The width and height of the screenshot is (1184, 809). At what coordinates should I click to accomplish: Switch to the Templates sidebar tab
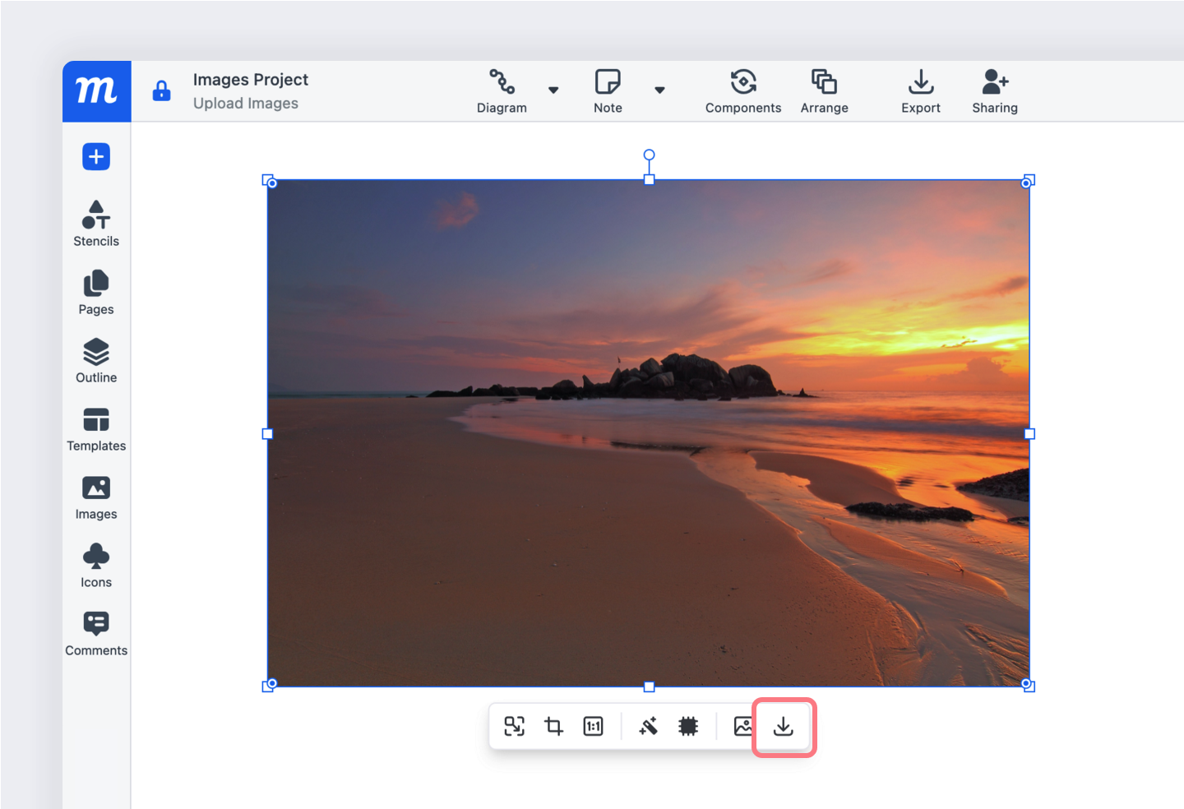[96, 428]
